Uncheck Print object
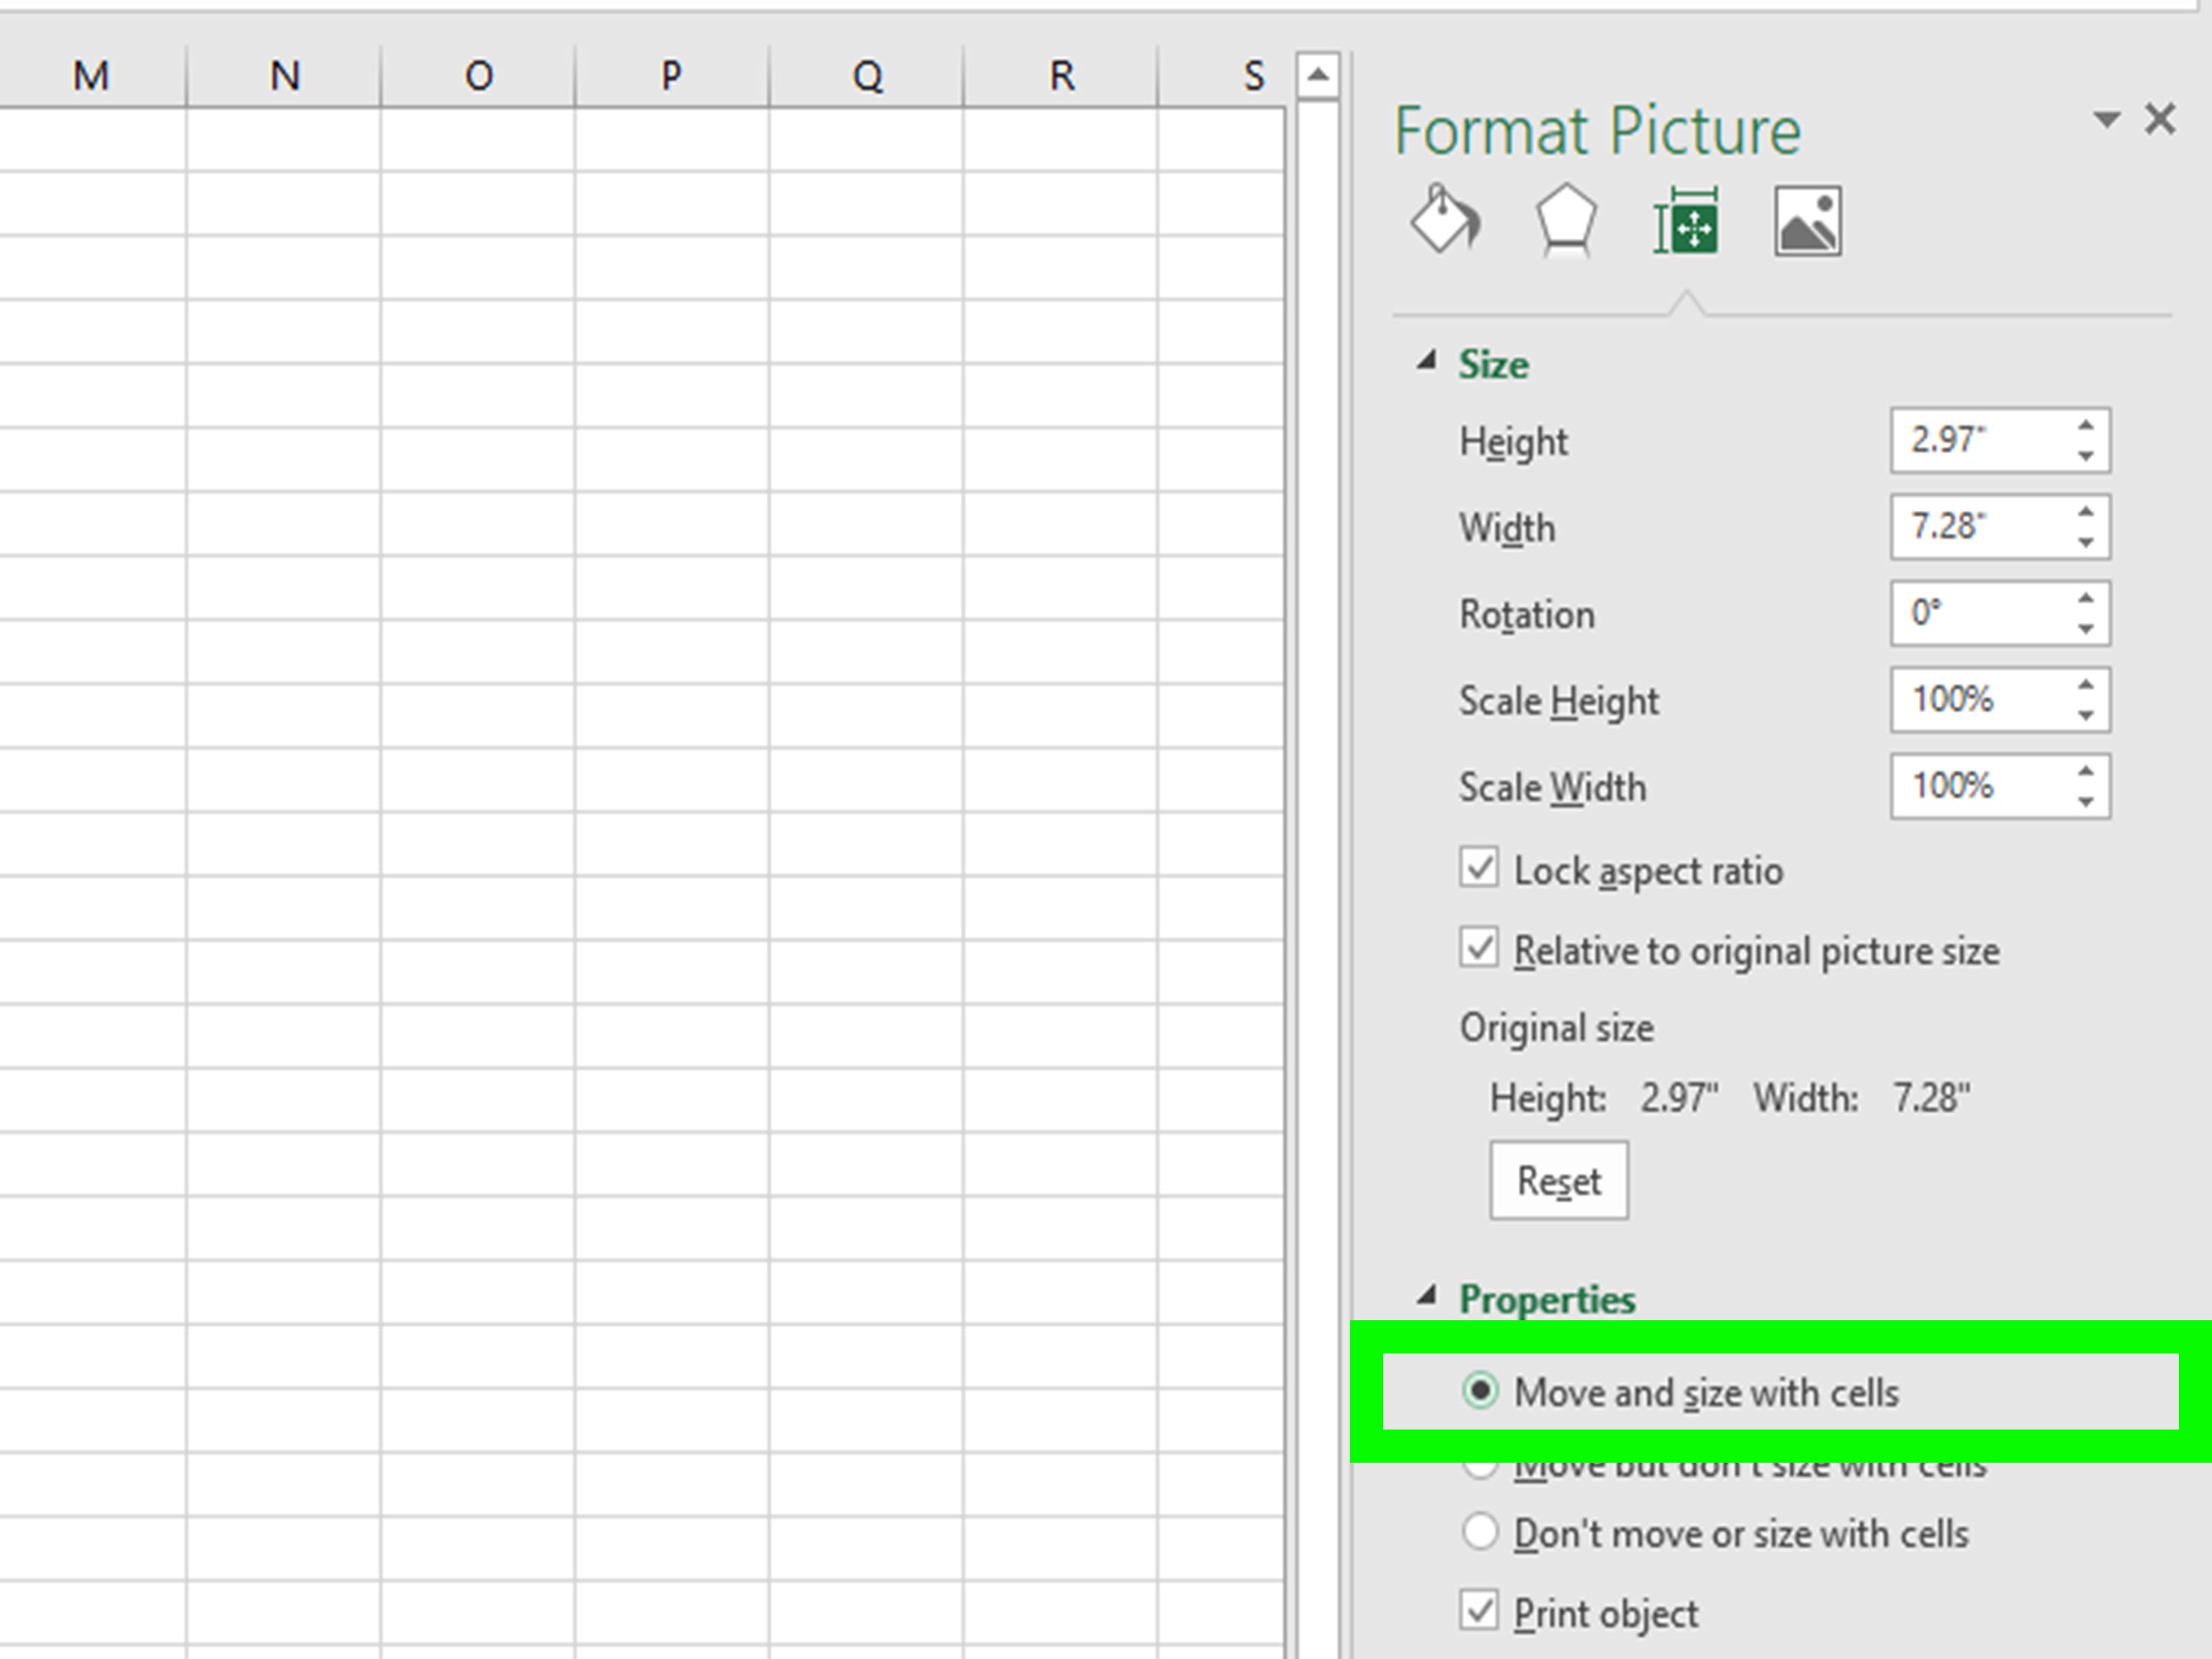This screenshot has height=1659, width=2212. coord(1480,1611)
